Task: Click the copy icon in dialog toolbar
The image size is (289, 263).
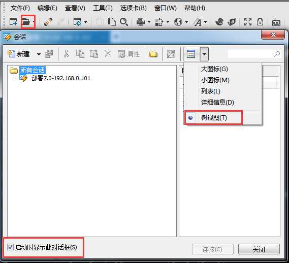Action: click(x=80, y=54)
